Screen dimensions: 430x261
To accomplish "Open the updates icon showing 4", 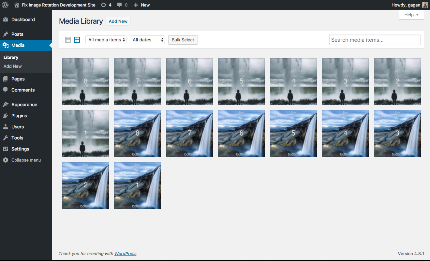I will pyautogui.click(x=103, y=5).
